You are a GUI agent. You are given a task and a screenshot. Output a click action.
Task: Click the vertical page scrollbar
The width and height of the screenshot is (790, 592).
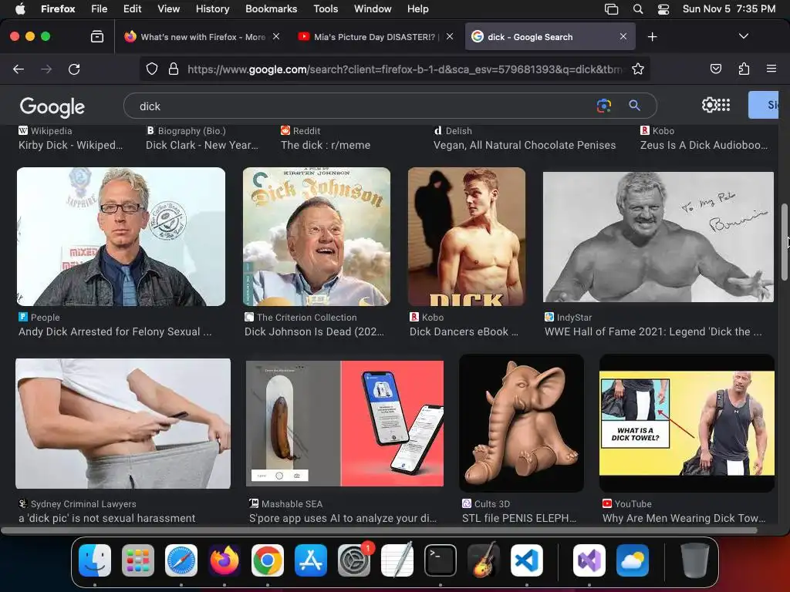(784, 241)
